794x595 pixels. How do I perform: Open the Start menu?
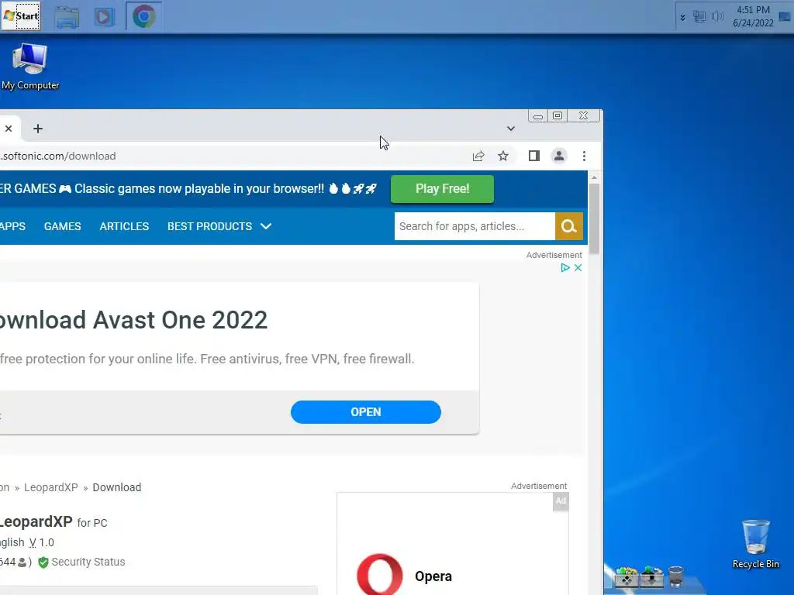[x=21, y=15]
